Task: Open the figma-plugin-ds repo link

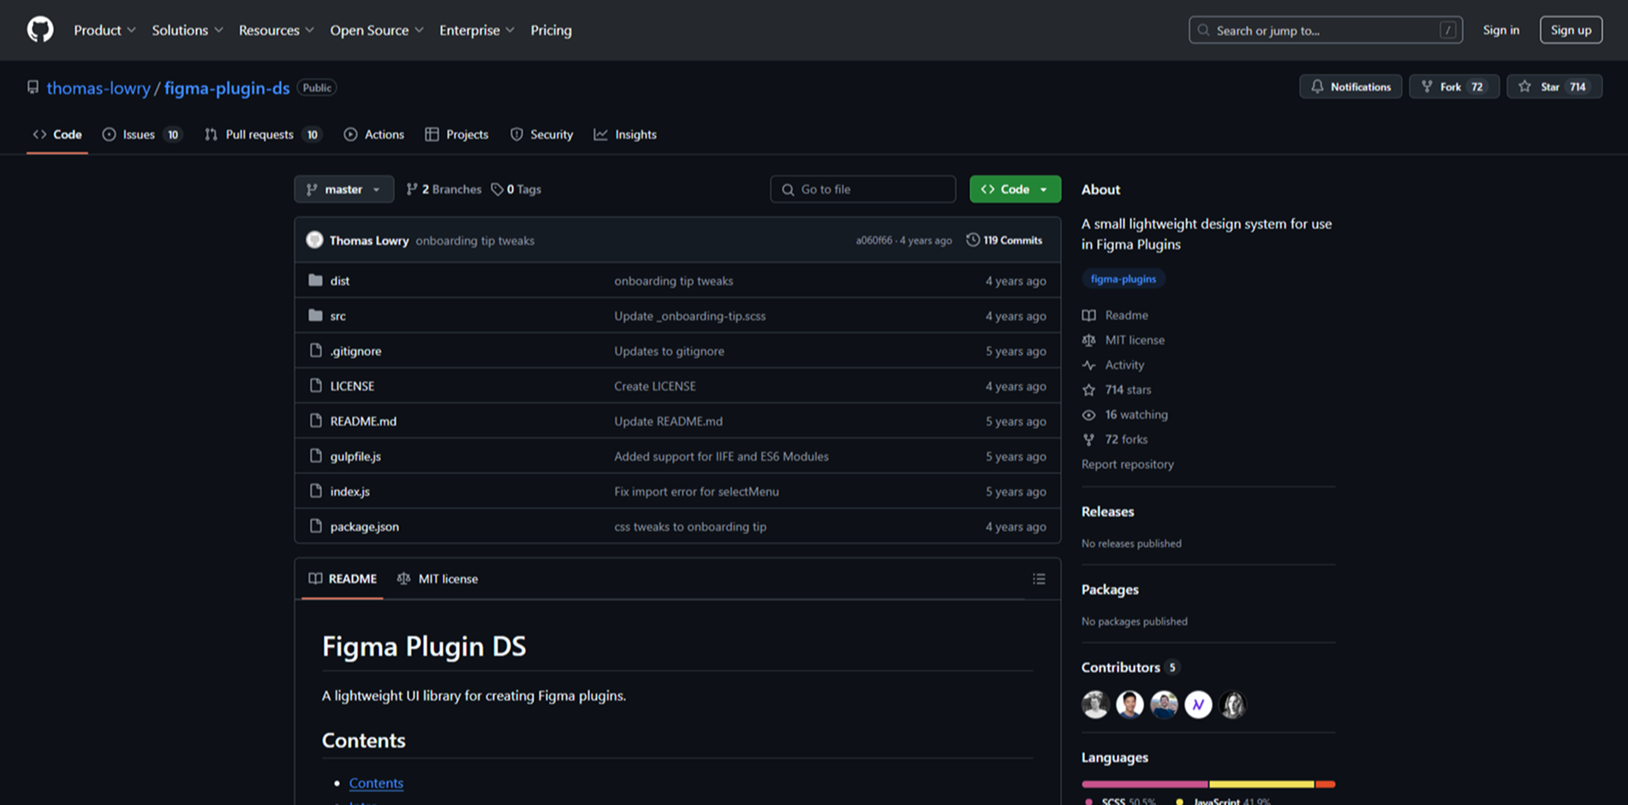Action: [x=227, y=88]
